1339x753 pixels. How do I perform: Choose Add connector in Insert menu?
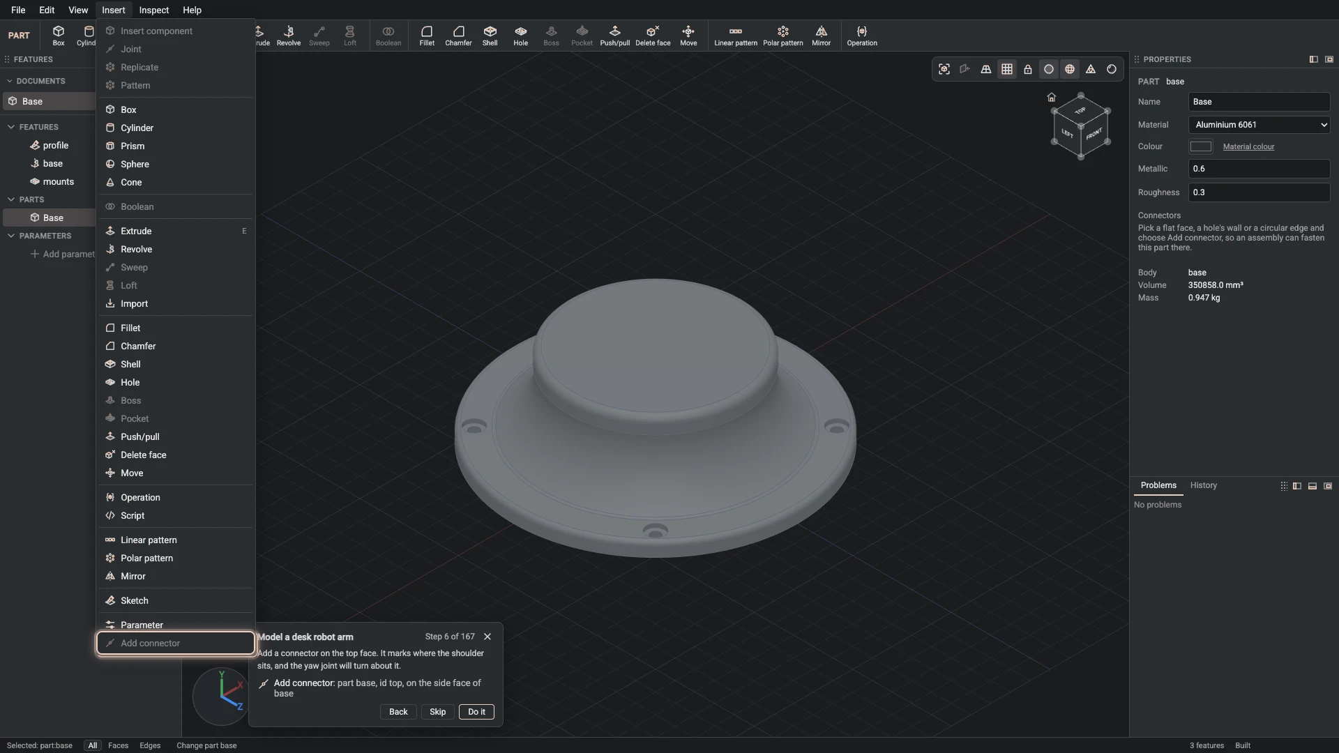click(176, 643)
